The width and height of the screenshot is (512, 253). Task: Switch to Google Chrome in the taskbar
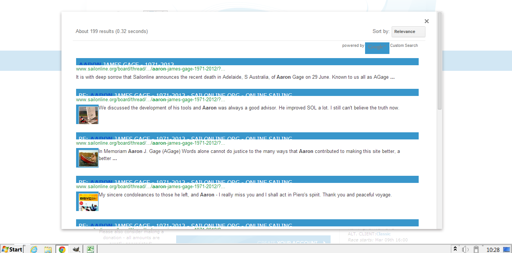62,249
